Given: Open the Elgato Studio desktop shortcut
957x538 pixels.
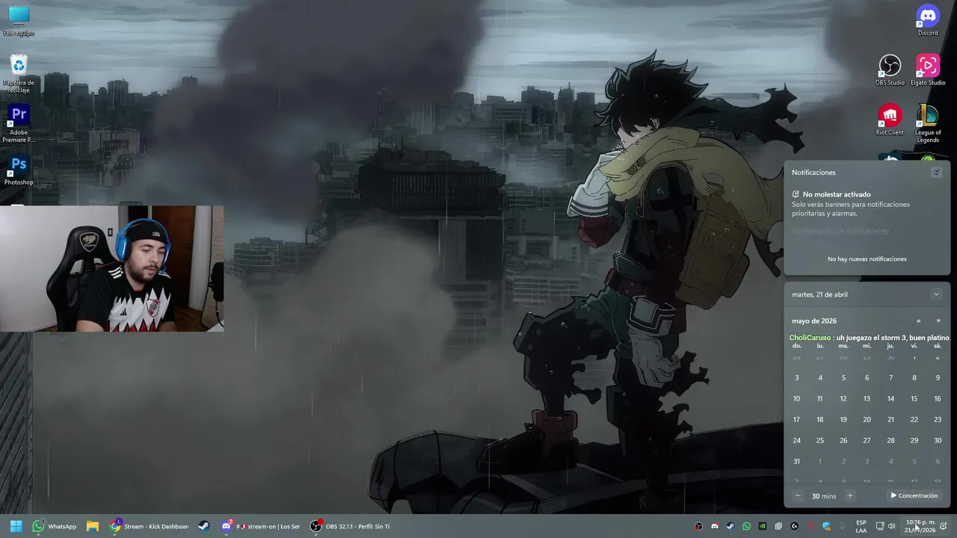Looking at the screenshot, I should click(928, 70).
